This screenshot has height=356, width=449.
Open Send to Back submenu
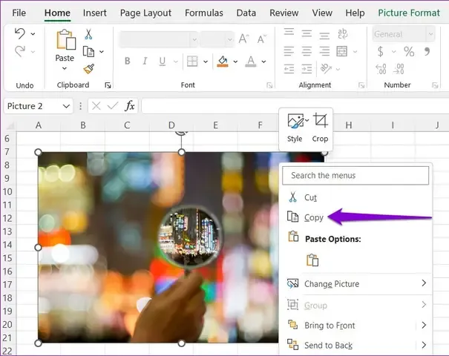point(356,346)
